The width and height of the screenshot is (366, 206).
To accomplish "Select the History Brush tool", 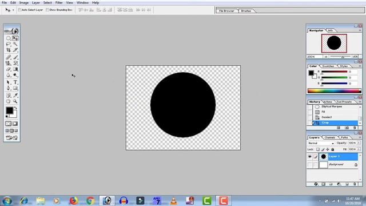I will click(15, 63).
